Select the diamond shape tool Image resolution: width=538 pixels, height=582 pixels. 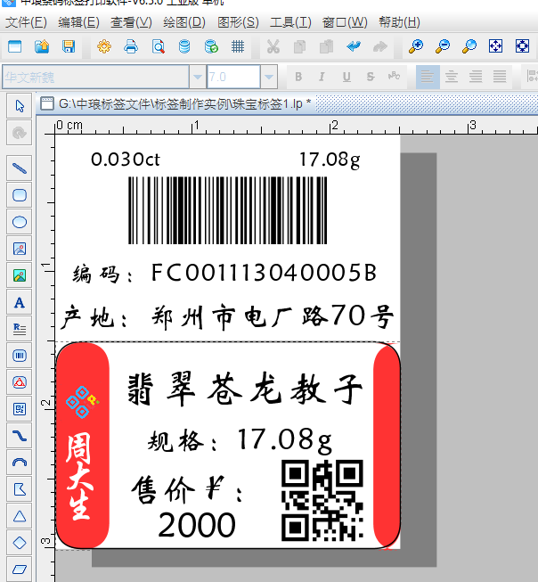(x=19, y=542)
